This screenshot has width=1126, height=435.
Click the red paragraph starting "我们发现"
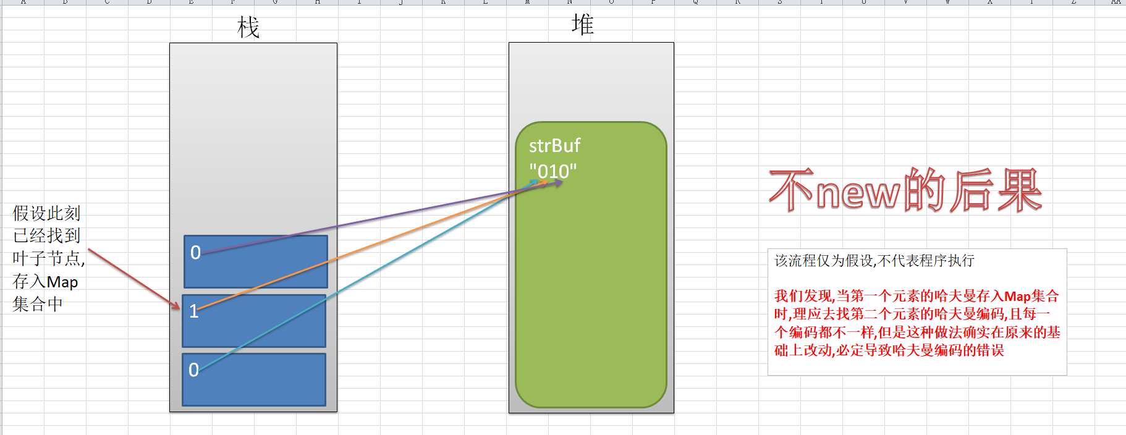click(x=917, y=323)
